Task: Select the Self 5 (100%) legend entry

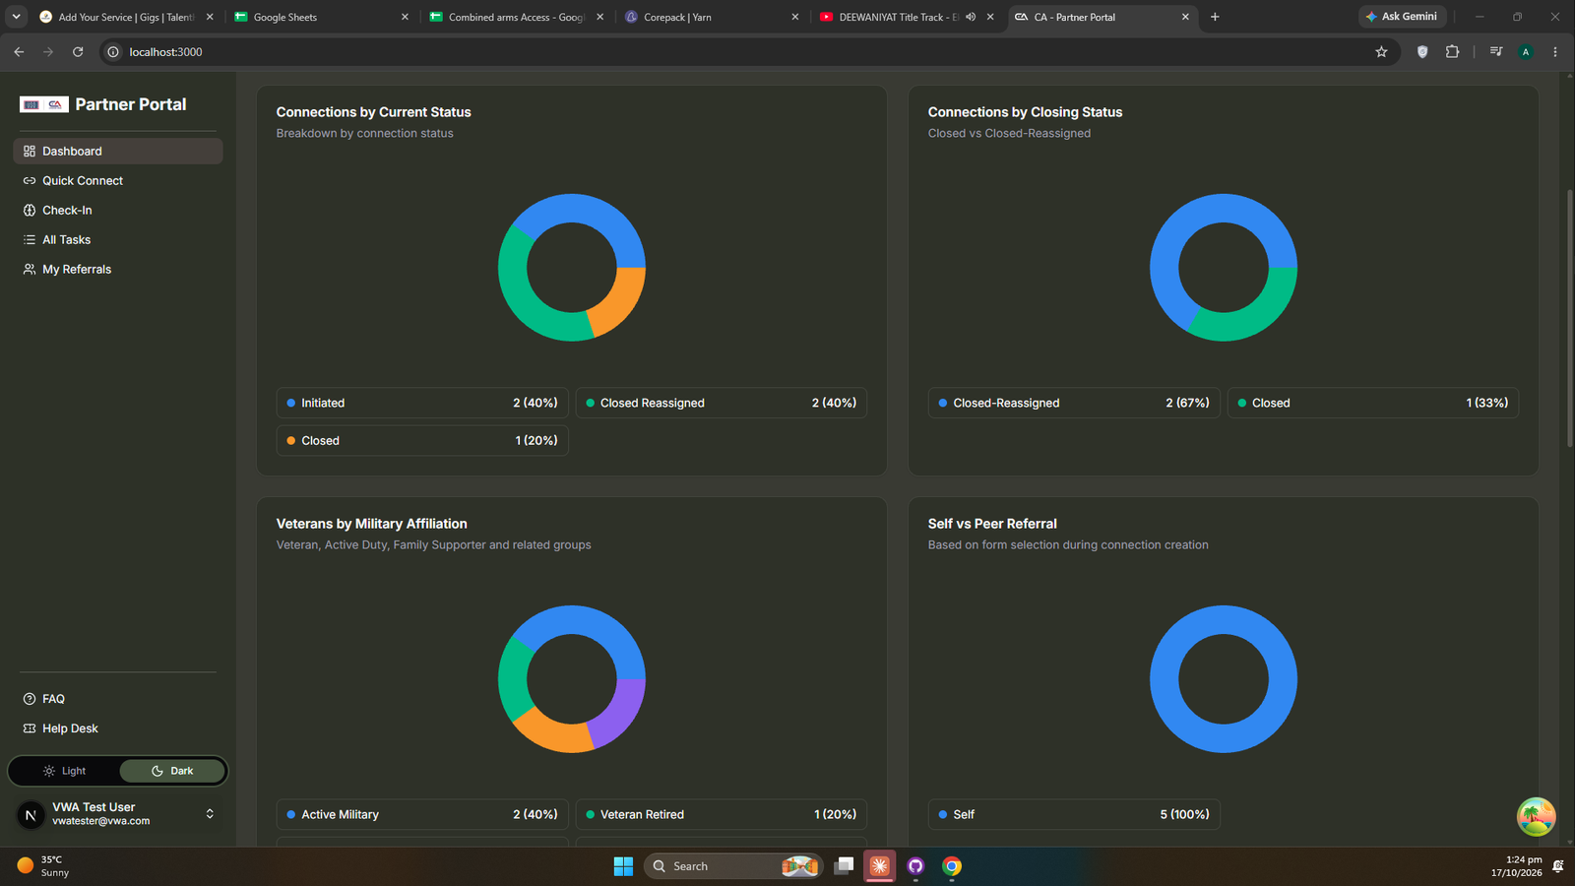Action: [1074, 814]
